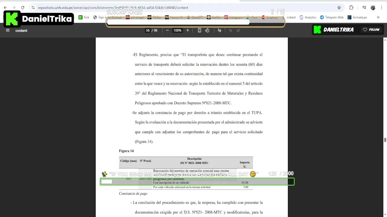The width and height of the screenshot is (387, 217).
Task: Click the line starting '-Se adjunta la constancia de pago'
Action: click(197, 112)
